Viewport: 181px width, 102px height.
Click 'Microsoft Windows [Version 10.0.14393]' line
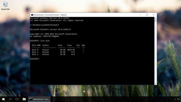tap(50, 18)
